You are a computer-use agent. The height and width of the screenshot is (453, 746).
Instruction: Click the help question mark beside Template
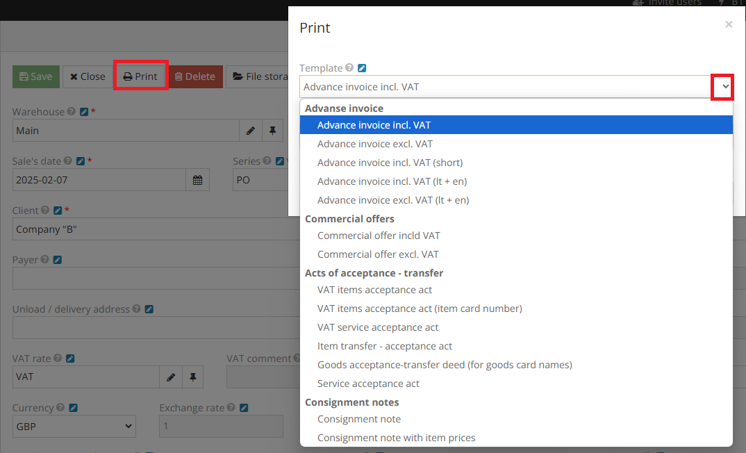coord(350,67)
